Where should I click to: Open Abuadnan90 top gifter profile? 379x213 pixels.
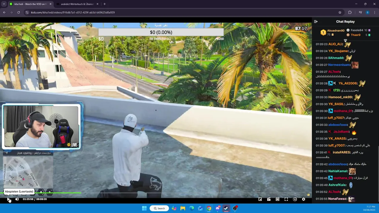(336, 30)
